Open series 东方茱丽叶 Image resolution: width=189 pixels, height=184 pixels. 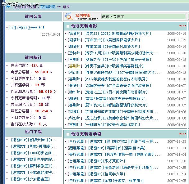coord(107,161)
